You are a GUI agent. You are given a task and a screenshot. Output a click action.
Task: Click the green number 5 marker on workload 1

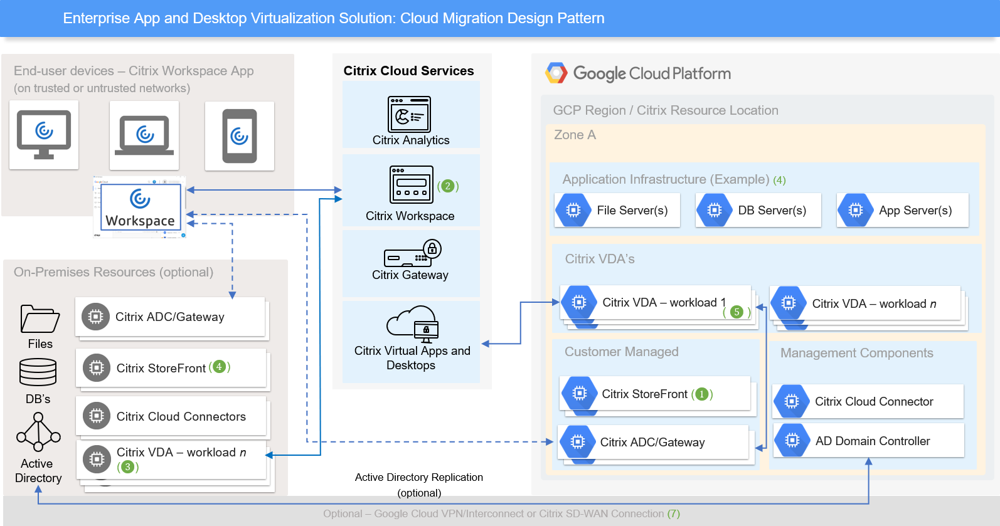(x=737, y=312)
